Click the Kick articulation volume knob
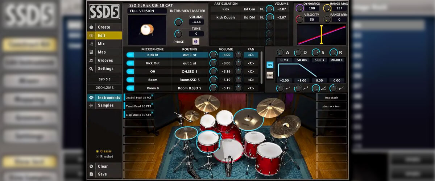This screenshot has width=435, height=181. 269,9
